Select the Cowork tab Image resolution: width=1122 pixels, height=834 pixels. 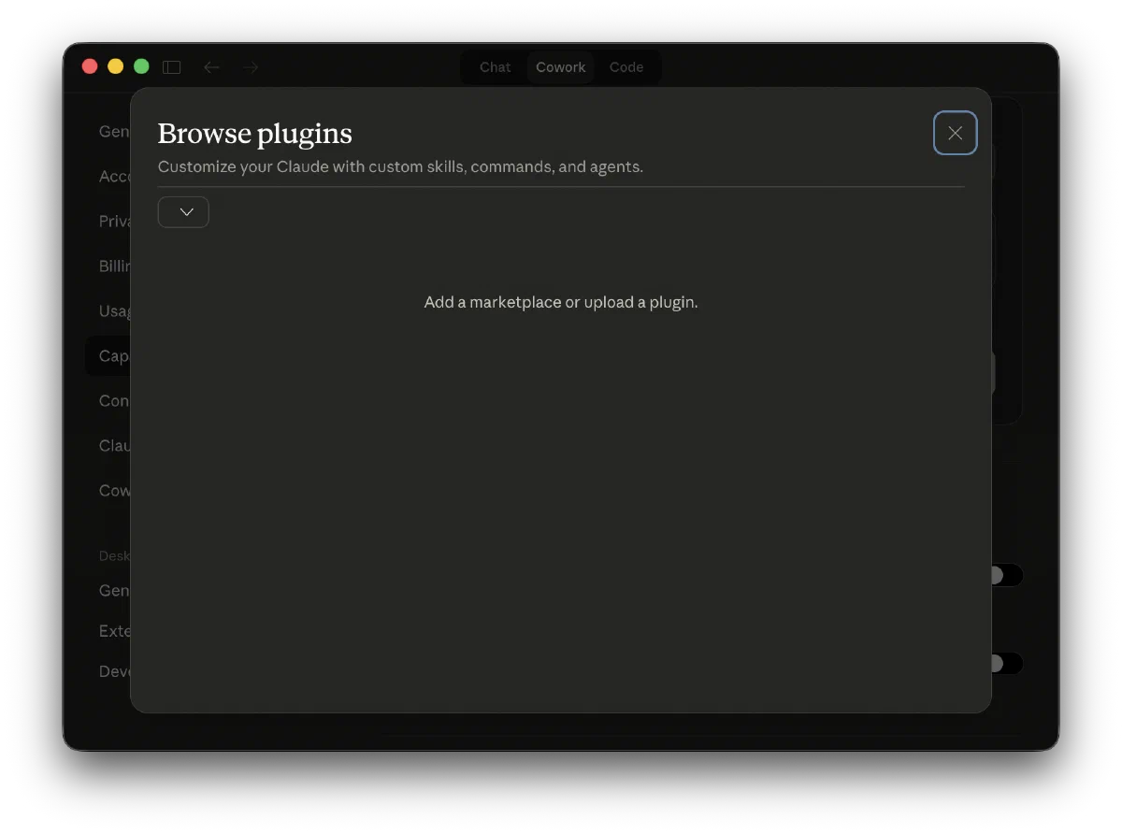point(561,66)
